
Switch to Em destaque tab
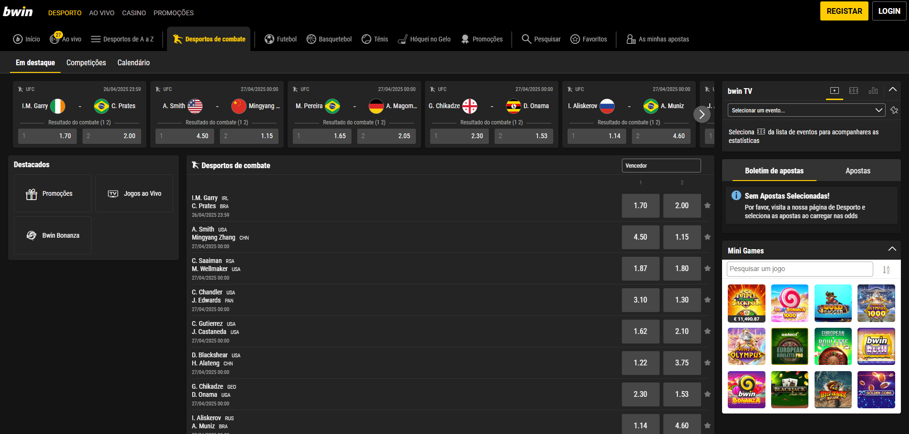[x=35, y=63]
